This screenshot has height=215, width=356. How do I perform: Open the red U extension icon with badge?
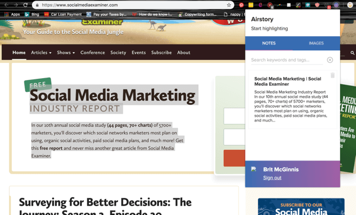(270, 5)
